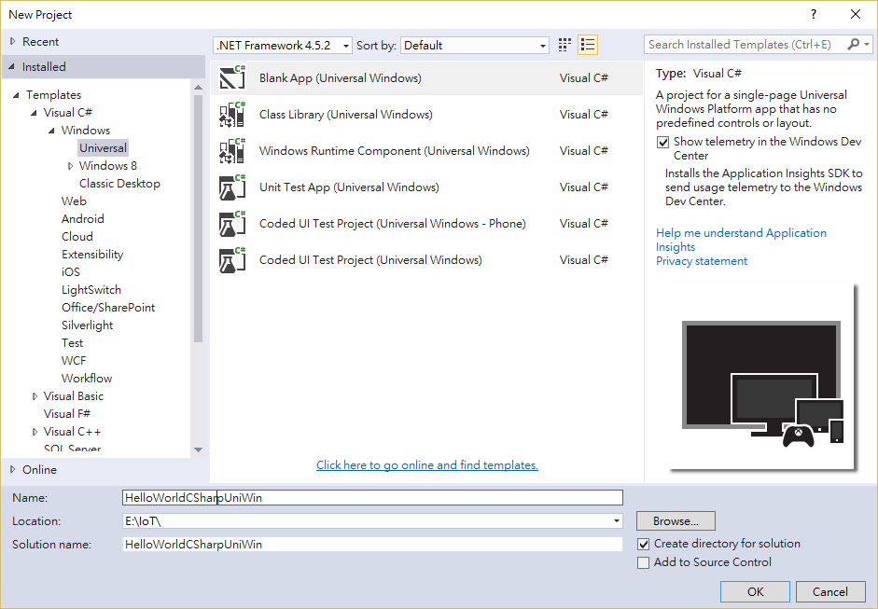Screen dimensions: 878x609
Task: Select the Test template category
Action: 72,343
